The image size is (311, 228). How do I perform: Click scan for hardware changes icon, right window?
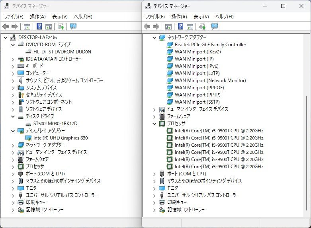click(x=215, y=26)
